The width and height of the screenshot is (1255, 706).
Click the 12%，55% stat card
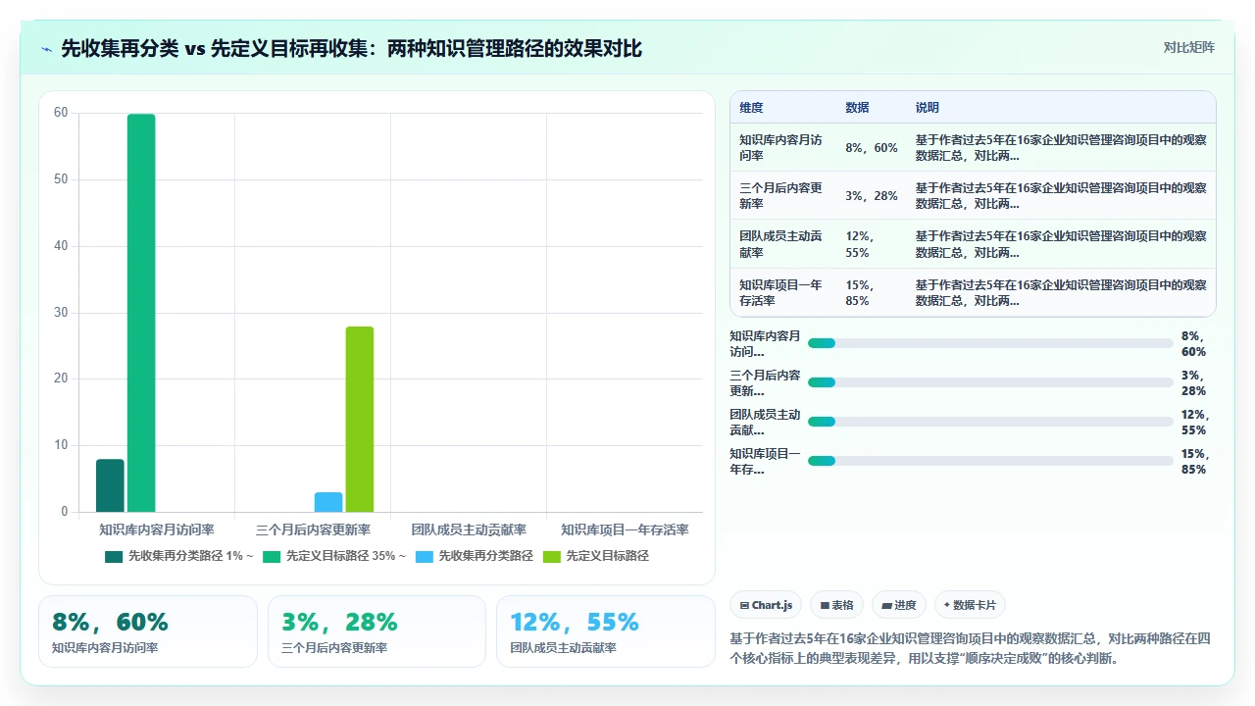click(x=606, y=631)
